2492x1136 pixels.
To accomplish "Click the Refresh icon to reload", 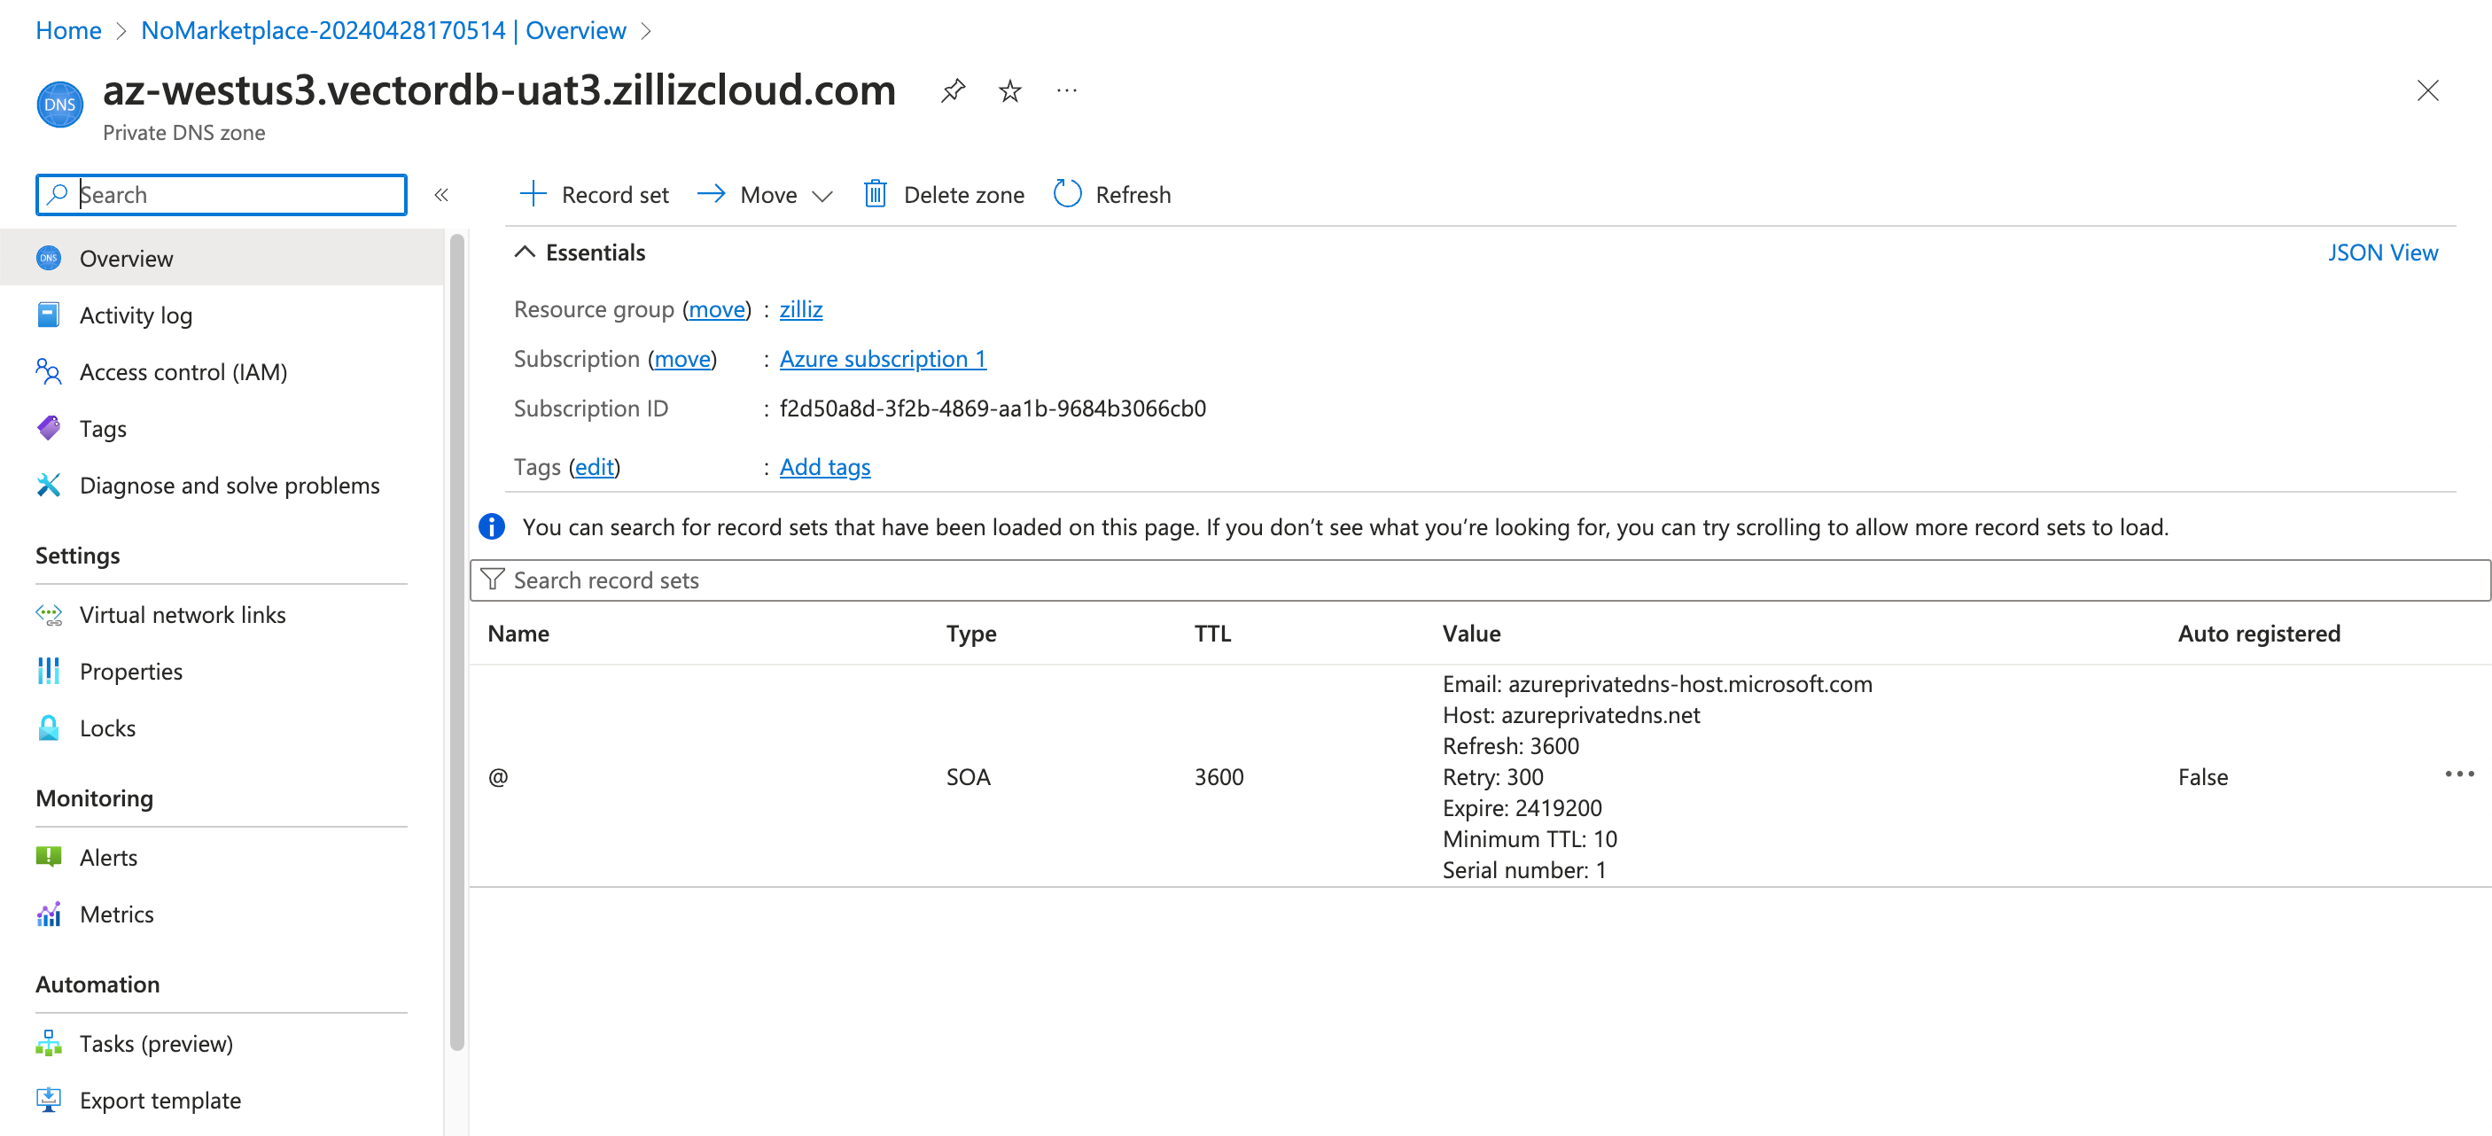I will tap(1066, 194).
